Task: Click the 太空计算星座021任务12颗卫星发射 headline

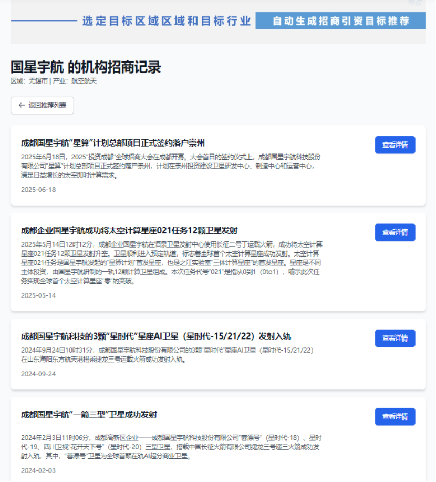Action: click(x=129, y=230)
